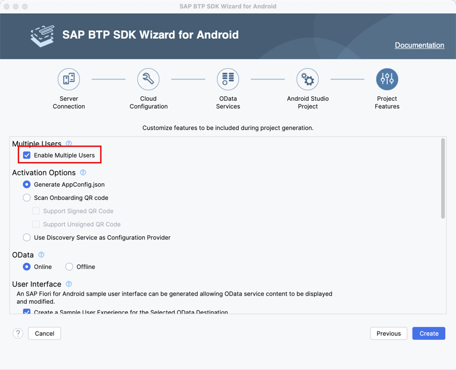The height and width of the screenshot is (370, 456).
Task: Open help tooltip next to Activation Options
Action: pos(83,172)
